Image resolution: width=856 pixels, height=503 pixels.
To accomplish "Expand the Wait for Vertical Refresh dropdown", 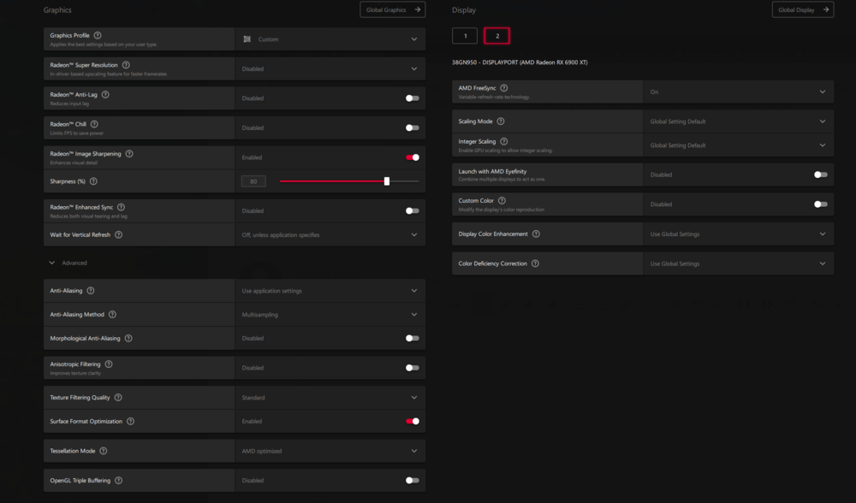I will point(330,234).
